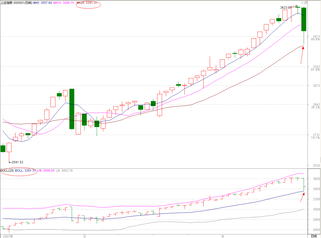The height and width of the screenshot is (238, 321).
Task: Select the 3623.87 high price annotation
Action: 286,8
